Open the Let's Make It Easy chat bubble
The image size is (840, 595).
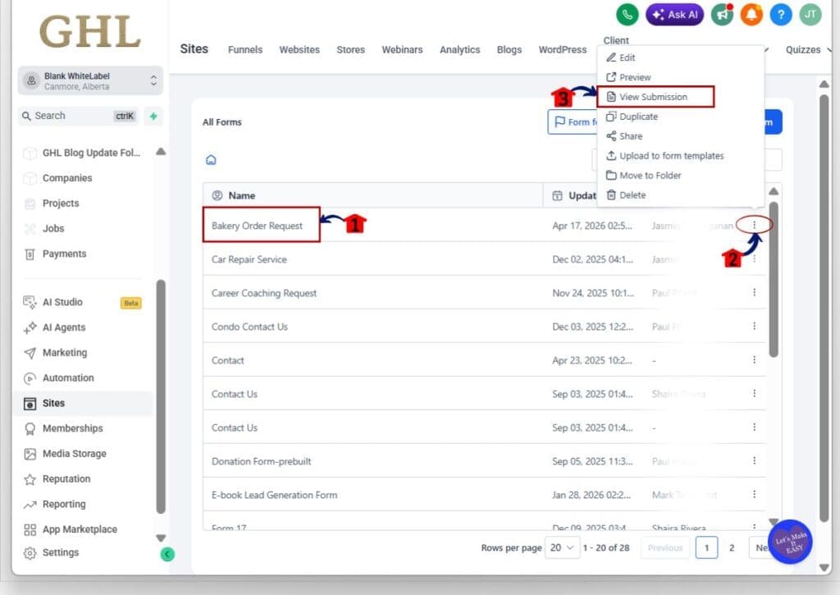tap(790, 542)
